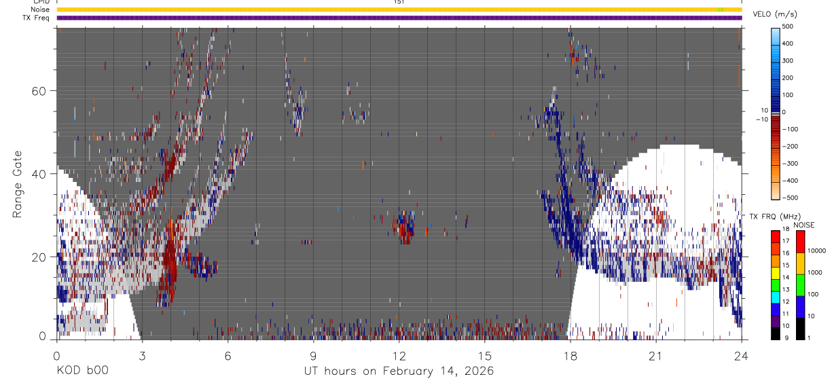The image size is (834, 385).
Task: Click the '9' label in TX FRQ legend
Action: (x=786, y=337)
